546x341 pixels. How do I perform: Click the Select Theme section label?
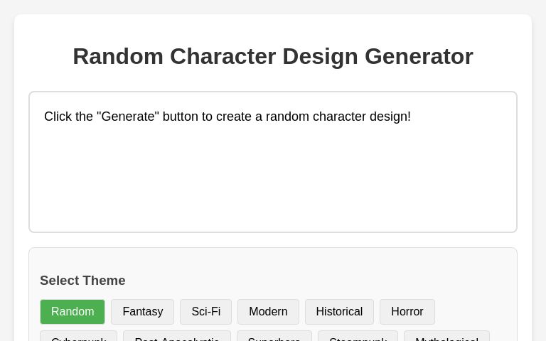coord(82,281)
